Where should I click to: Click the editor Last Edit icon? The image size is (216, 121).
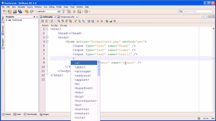(43, 21)
